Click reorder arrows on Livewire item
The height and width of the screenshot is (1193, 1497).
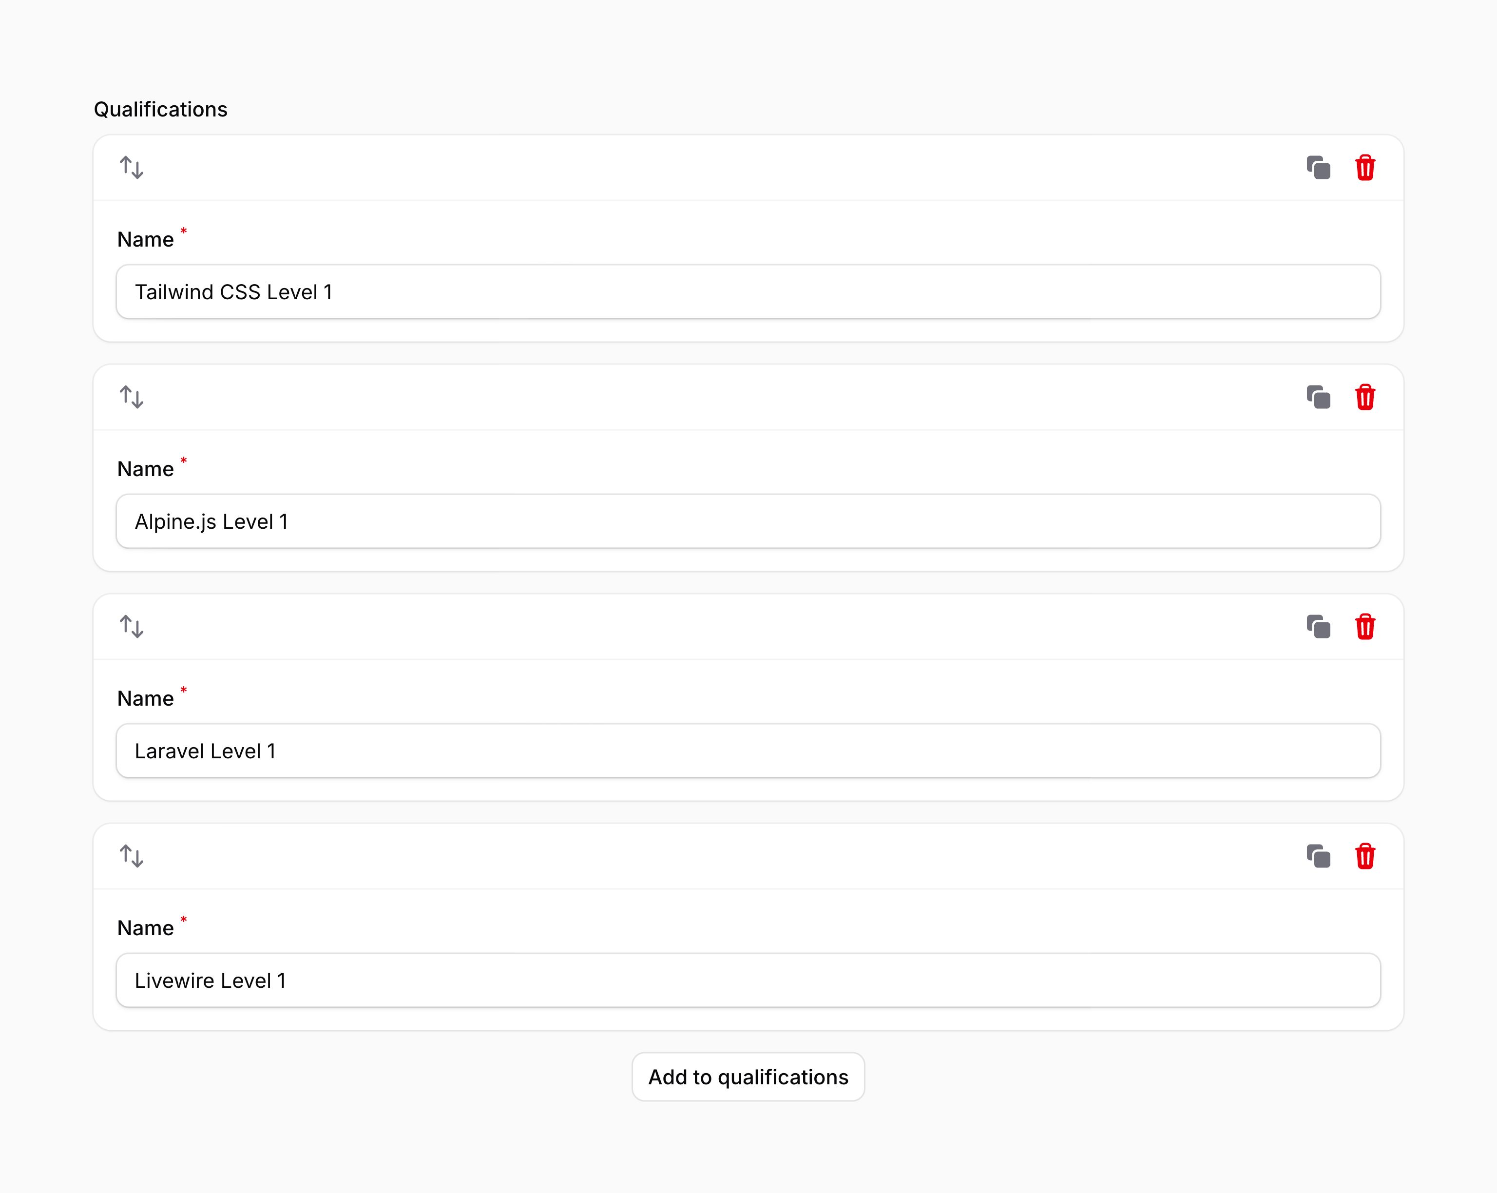131,856
